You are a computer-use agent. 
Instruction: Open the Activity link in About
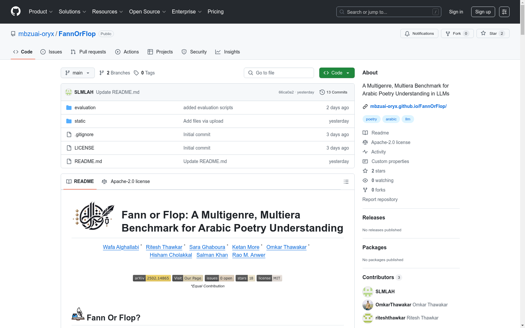(378, 152)
